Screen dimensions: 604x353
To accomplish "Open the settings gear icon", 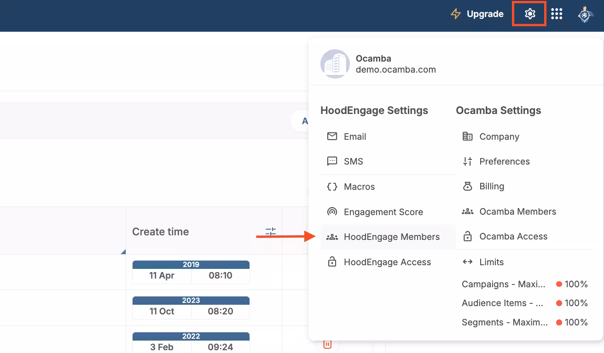I will tap(529, 14).
